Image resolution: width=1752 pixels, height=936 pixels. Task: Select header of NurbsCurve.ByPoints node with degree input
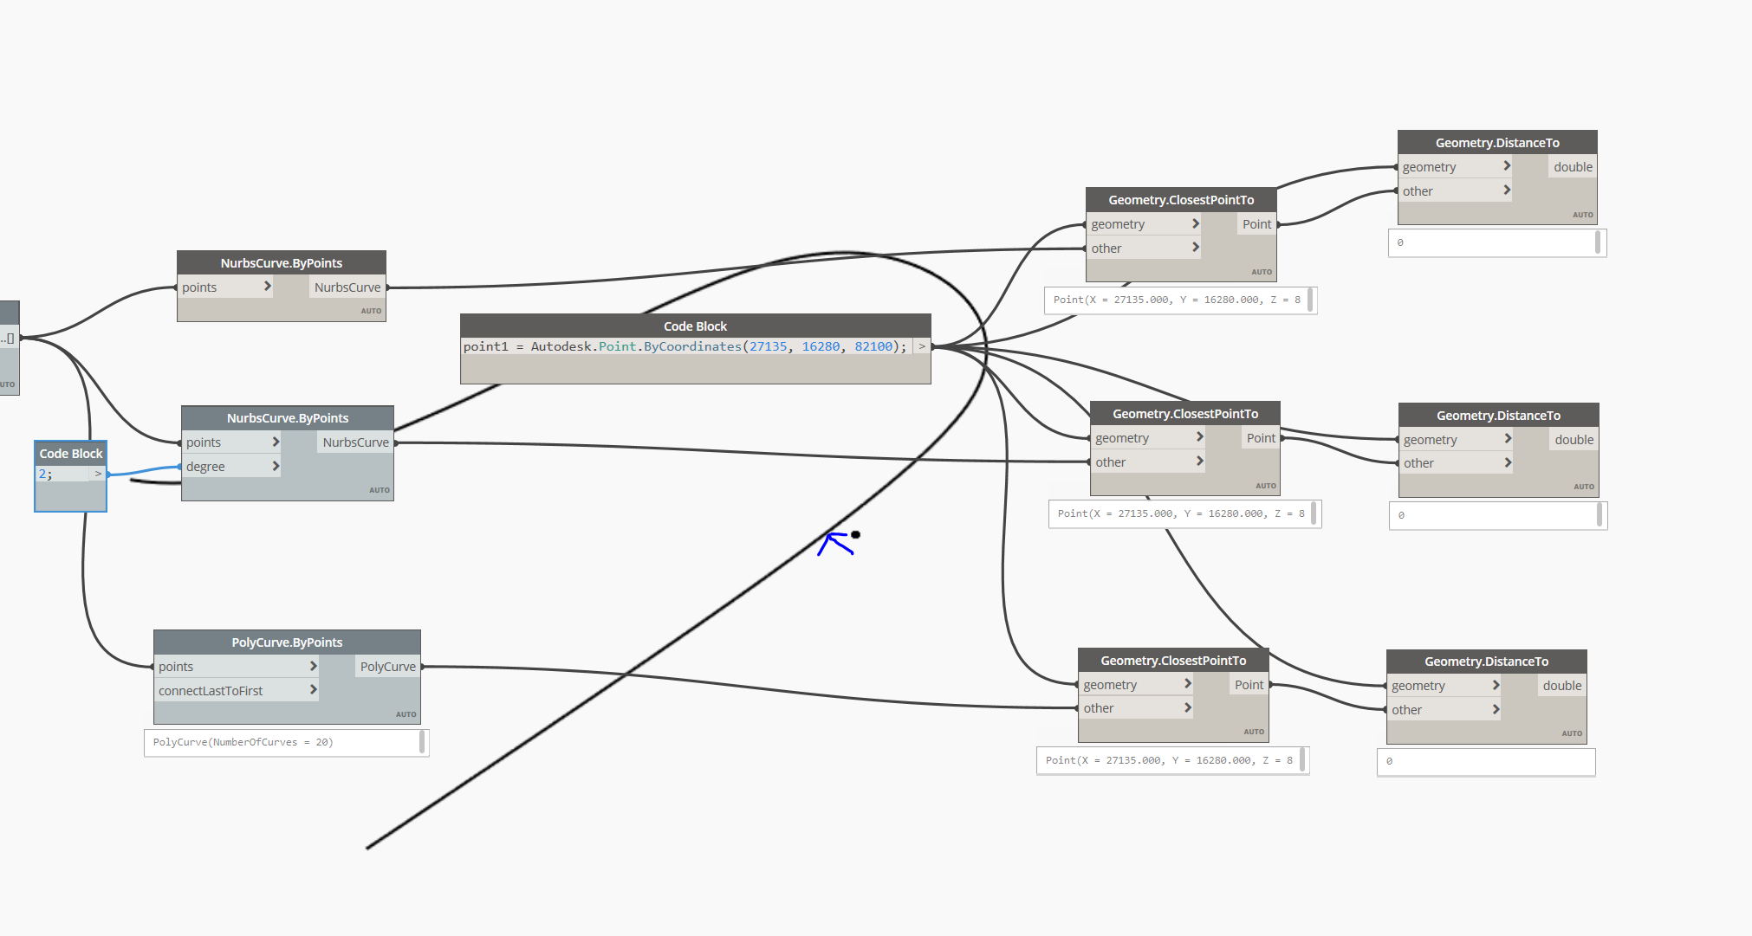pyautogui.click(x=288, y=418)
